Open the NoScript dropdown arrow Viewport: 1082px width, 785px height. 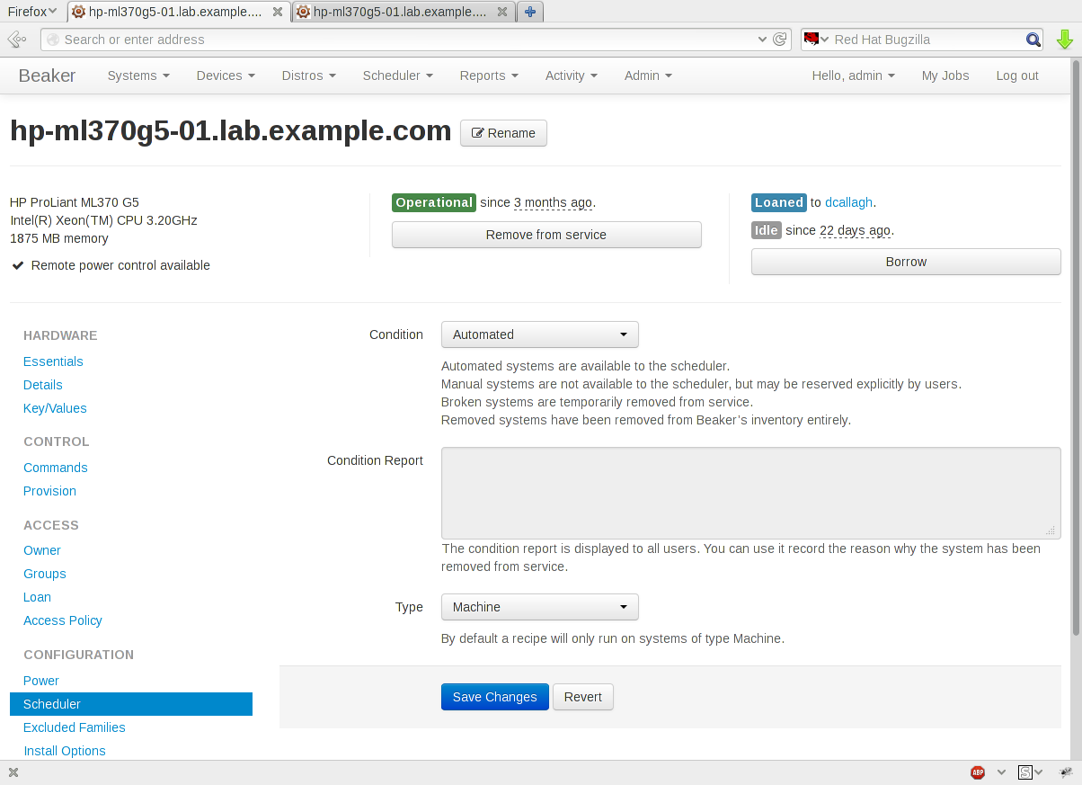tap(1039, 772)
